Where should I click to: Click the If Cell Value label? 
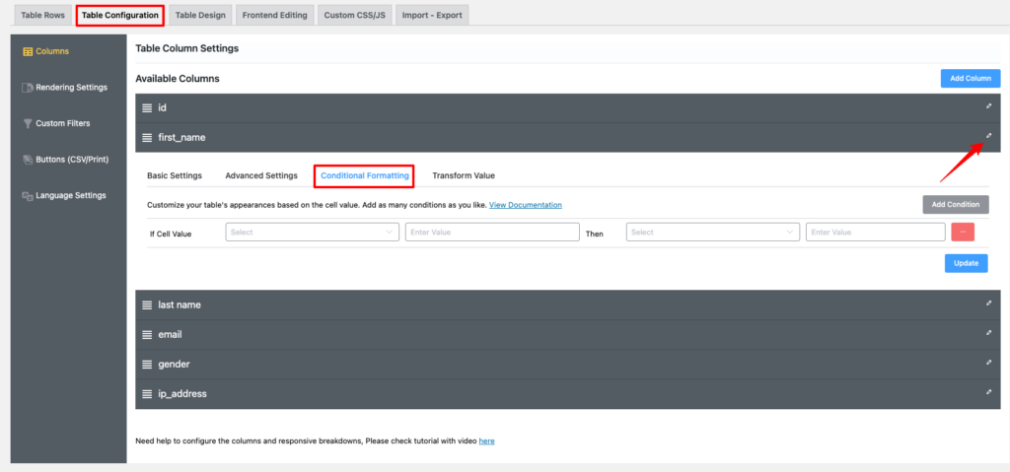171,234
